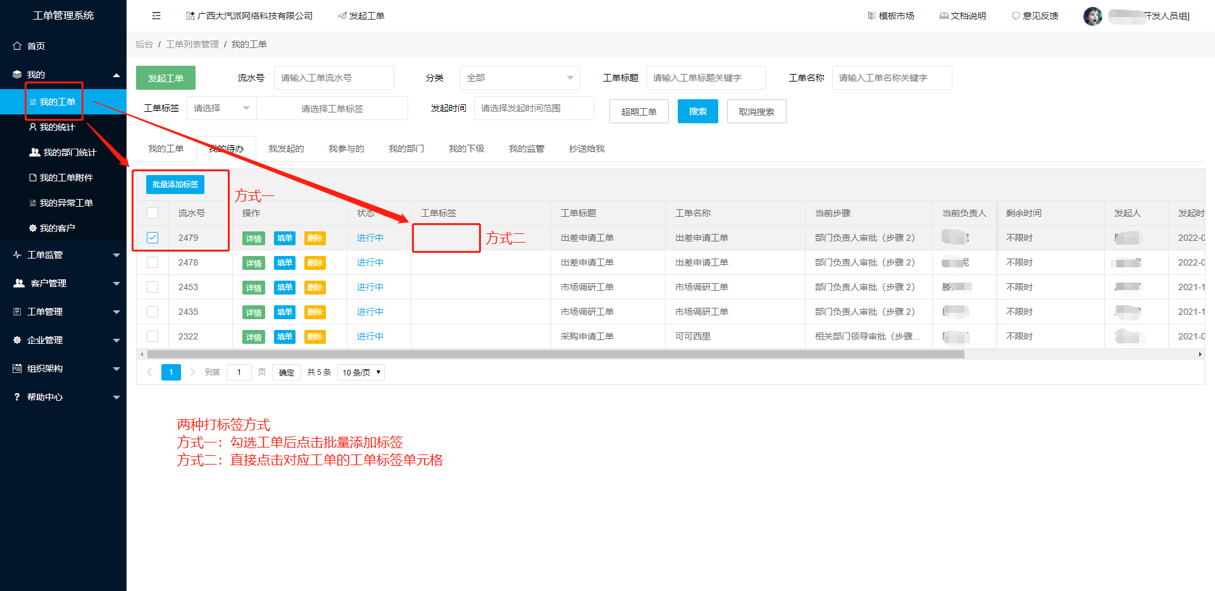Expand the 工单管理 sidebar menu

(116, 312)
